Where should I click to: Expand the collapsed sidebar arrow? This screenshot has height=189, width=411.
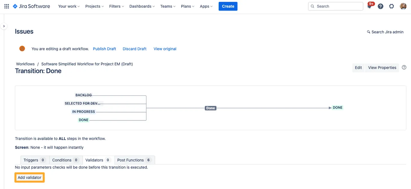[4, 26]
